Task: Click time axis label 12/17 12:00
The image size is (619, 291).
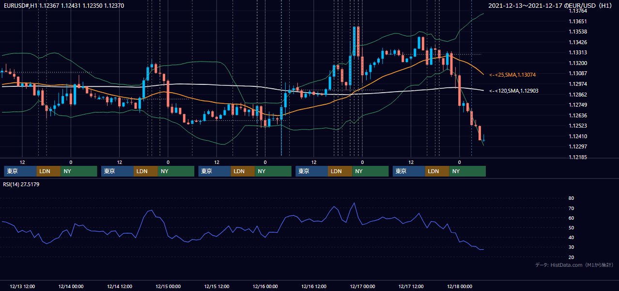Action: [x=411, y=286]
